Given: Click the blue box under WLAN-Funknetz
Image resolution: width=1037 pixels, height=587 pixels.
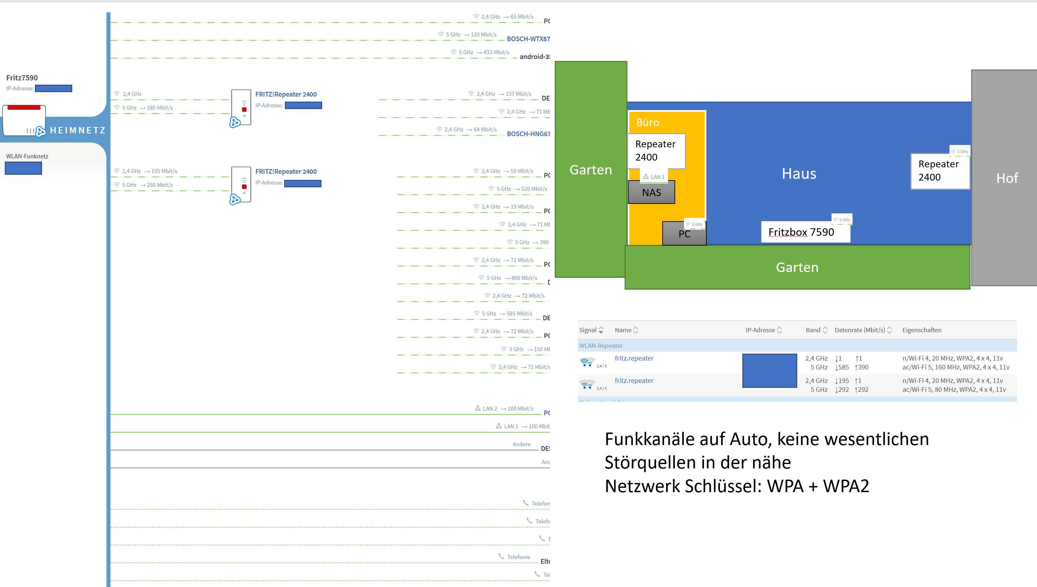Looking at the screenshot, I should pos(23,168).
